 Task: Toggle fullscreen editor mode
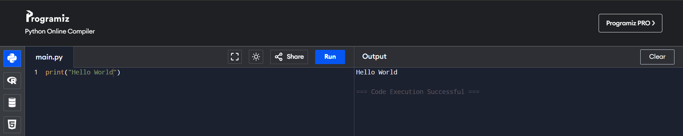(235, 57)
